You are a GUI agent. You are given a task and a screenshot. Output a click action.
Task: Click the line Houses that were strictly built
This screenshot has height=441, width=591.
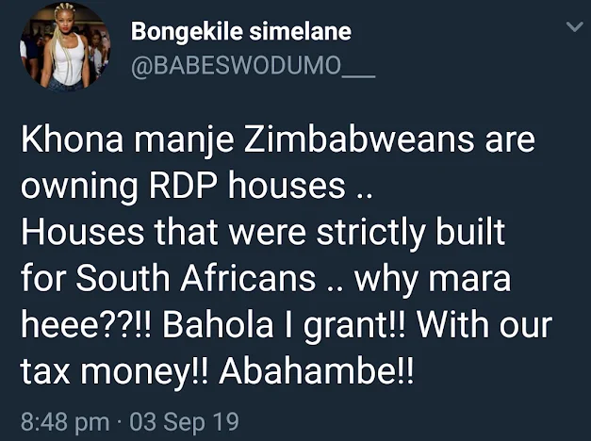(x=263, y=233)
